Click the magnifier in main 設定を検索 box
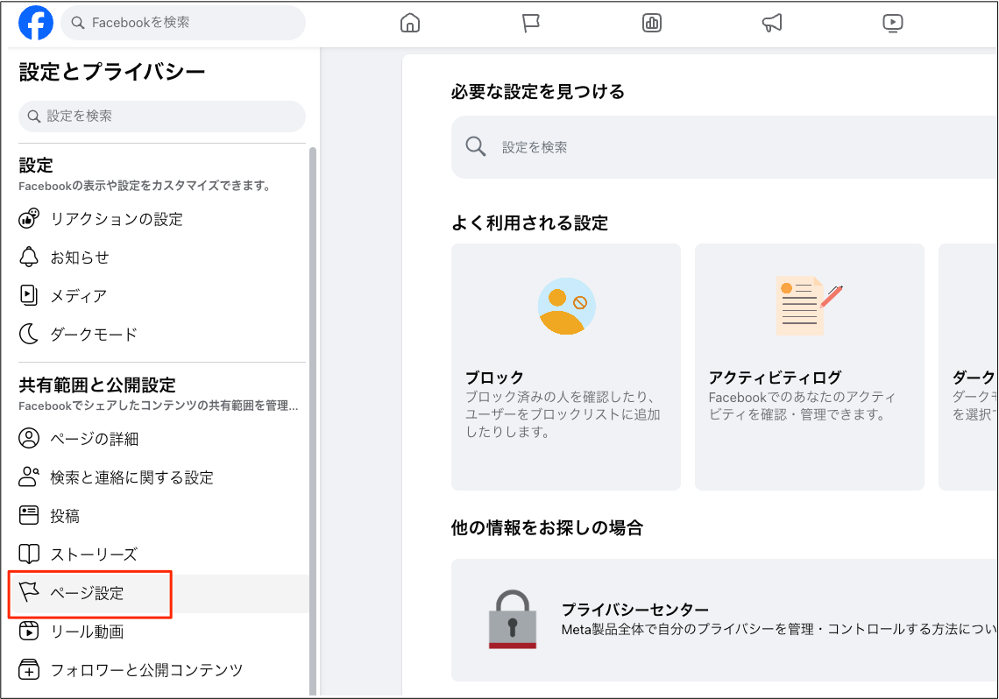Image resolution: width=999 pixels, height=699 pixels. pos(475,146)
